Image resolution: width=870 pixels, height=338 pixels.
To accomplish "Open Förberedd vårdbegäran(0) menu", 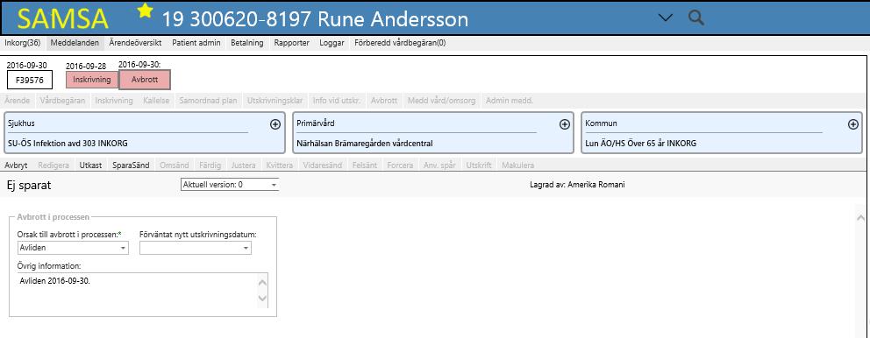I will pyautogui.click(x=400, y=43).
